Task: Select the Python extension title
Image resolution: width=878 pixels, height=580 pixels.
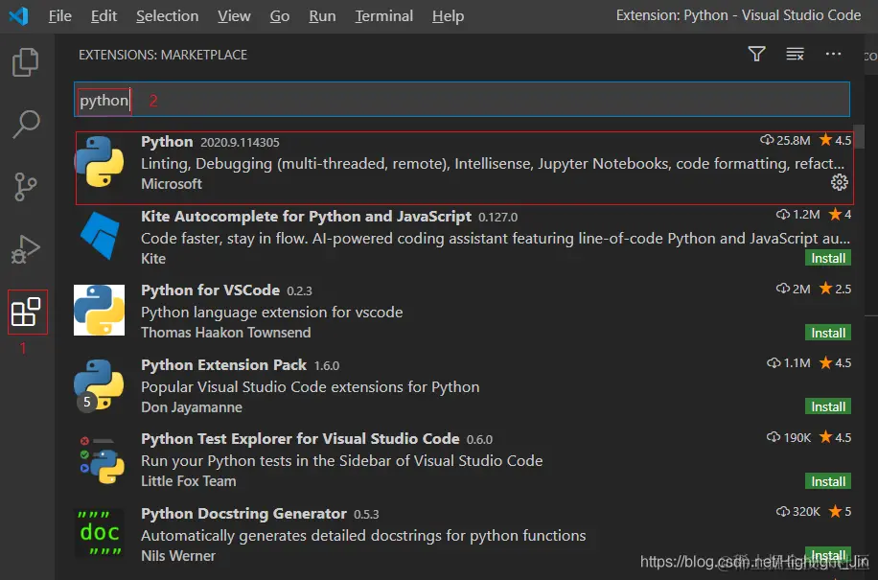Action: 167,142
